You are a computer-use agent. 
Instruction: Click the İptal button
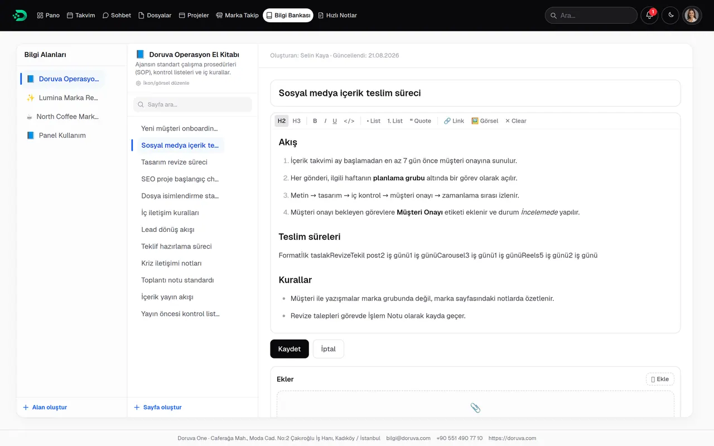click(329, 349)
